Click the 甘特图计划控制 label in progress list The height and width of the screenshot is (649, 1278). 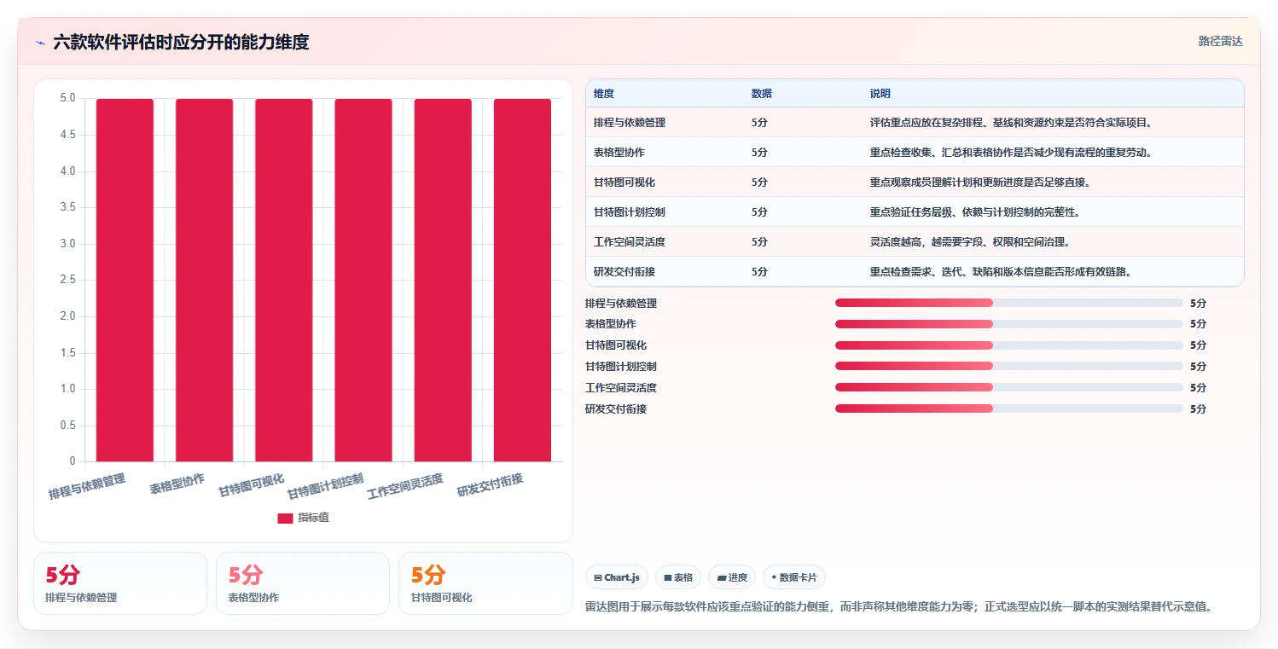click(x=621, y=366)
